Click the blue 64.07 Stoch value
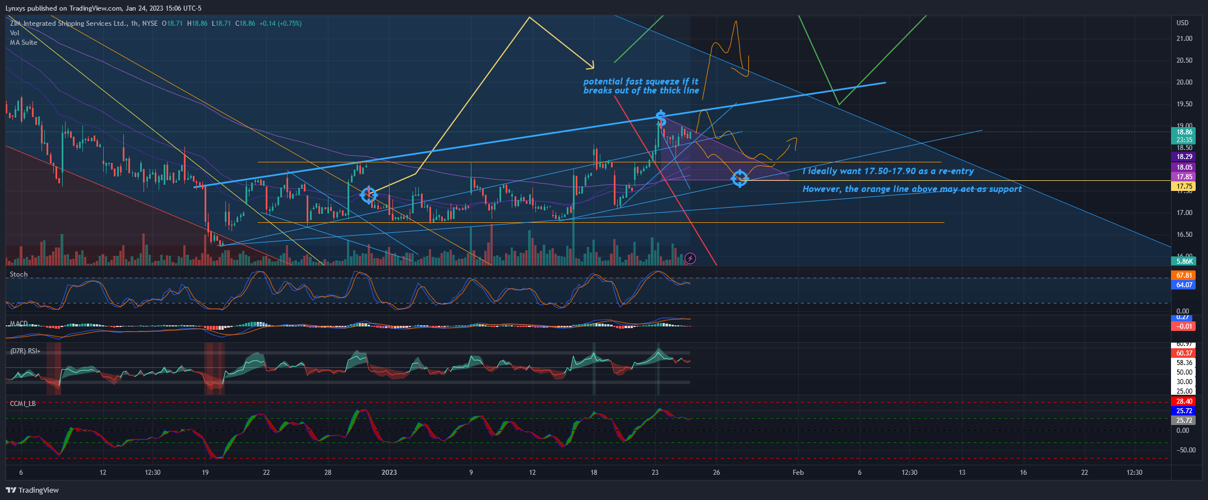This screenshot has height=500, width=1208. pos(1184,285)
